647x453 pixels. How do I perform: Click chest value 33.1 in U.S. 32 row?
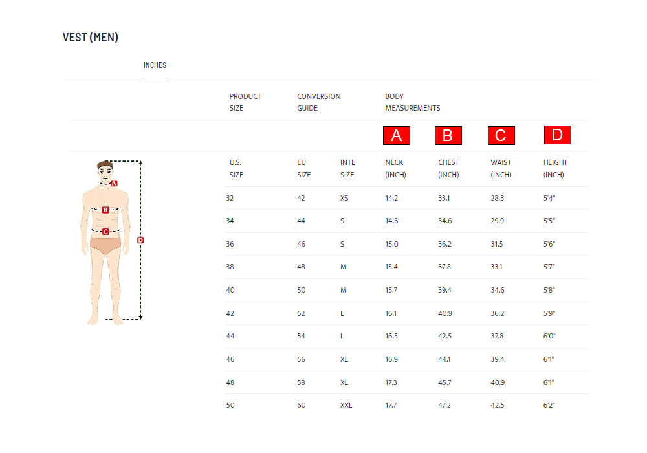tap(444, 198)
